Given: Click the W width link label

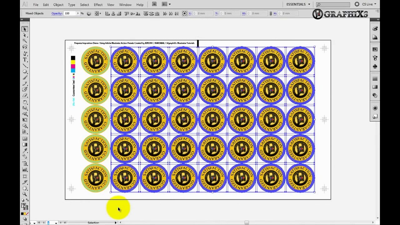Looking at the screenshot, I should pos(244,13).
